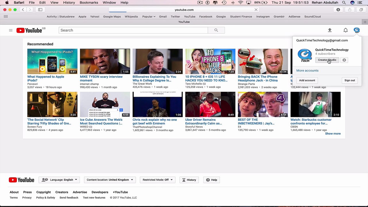Click the footer YouTube logo
Screen dimensions: 368x207
click(22, 180)
